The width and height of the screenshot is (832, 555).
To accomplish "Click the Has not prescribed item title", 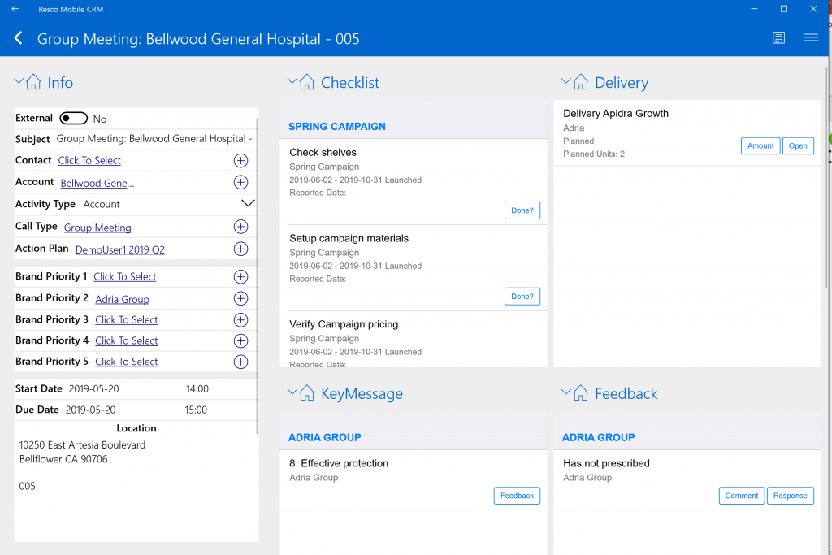I will (x=606, y=463).
